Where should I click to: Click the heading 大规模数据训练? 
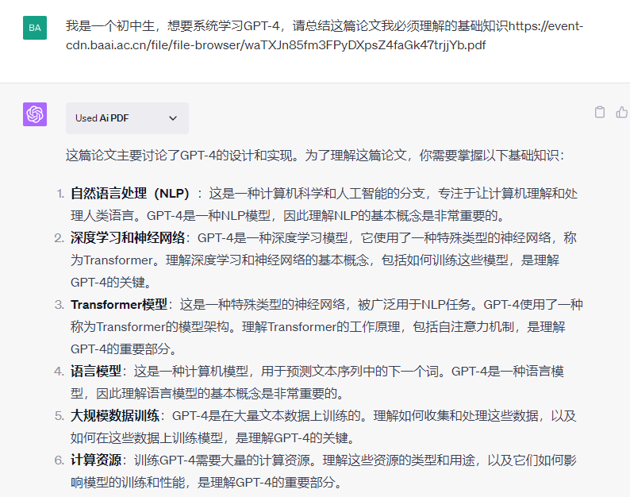click(x=115, y=415)
